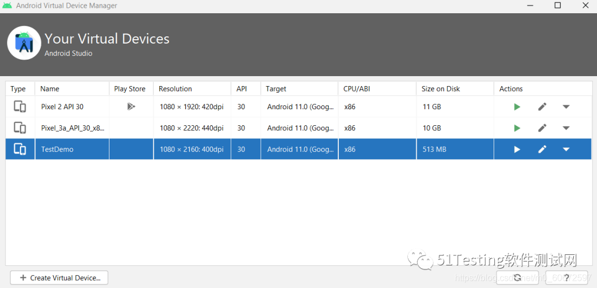Click Android 11.0 target in Pixel 2 row
Image resolution: width=597 pixels, height=288 pixels.
[x=300, y=107]
